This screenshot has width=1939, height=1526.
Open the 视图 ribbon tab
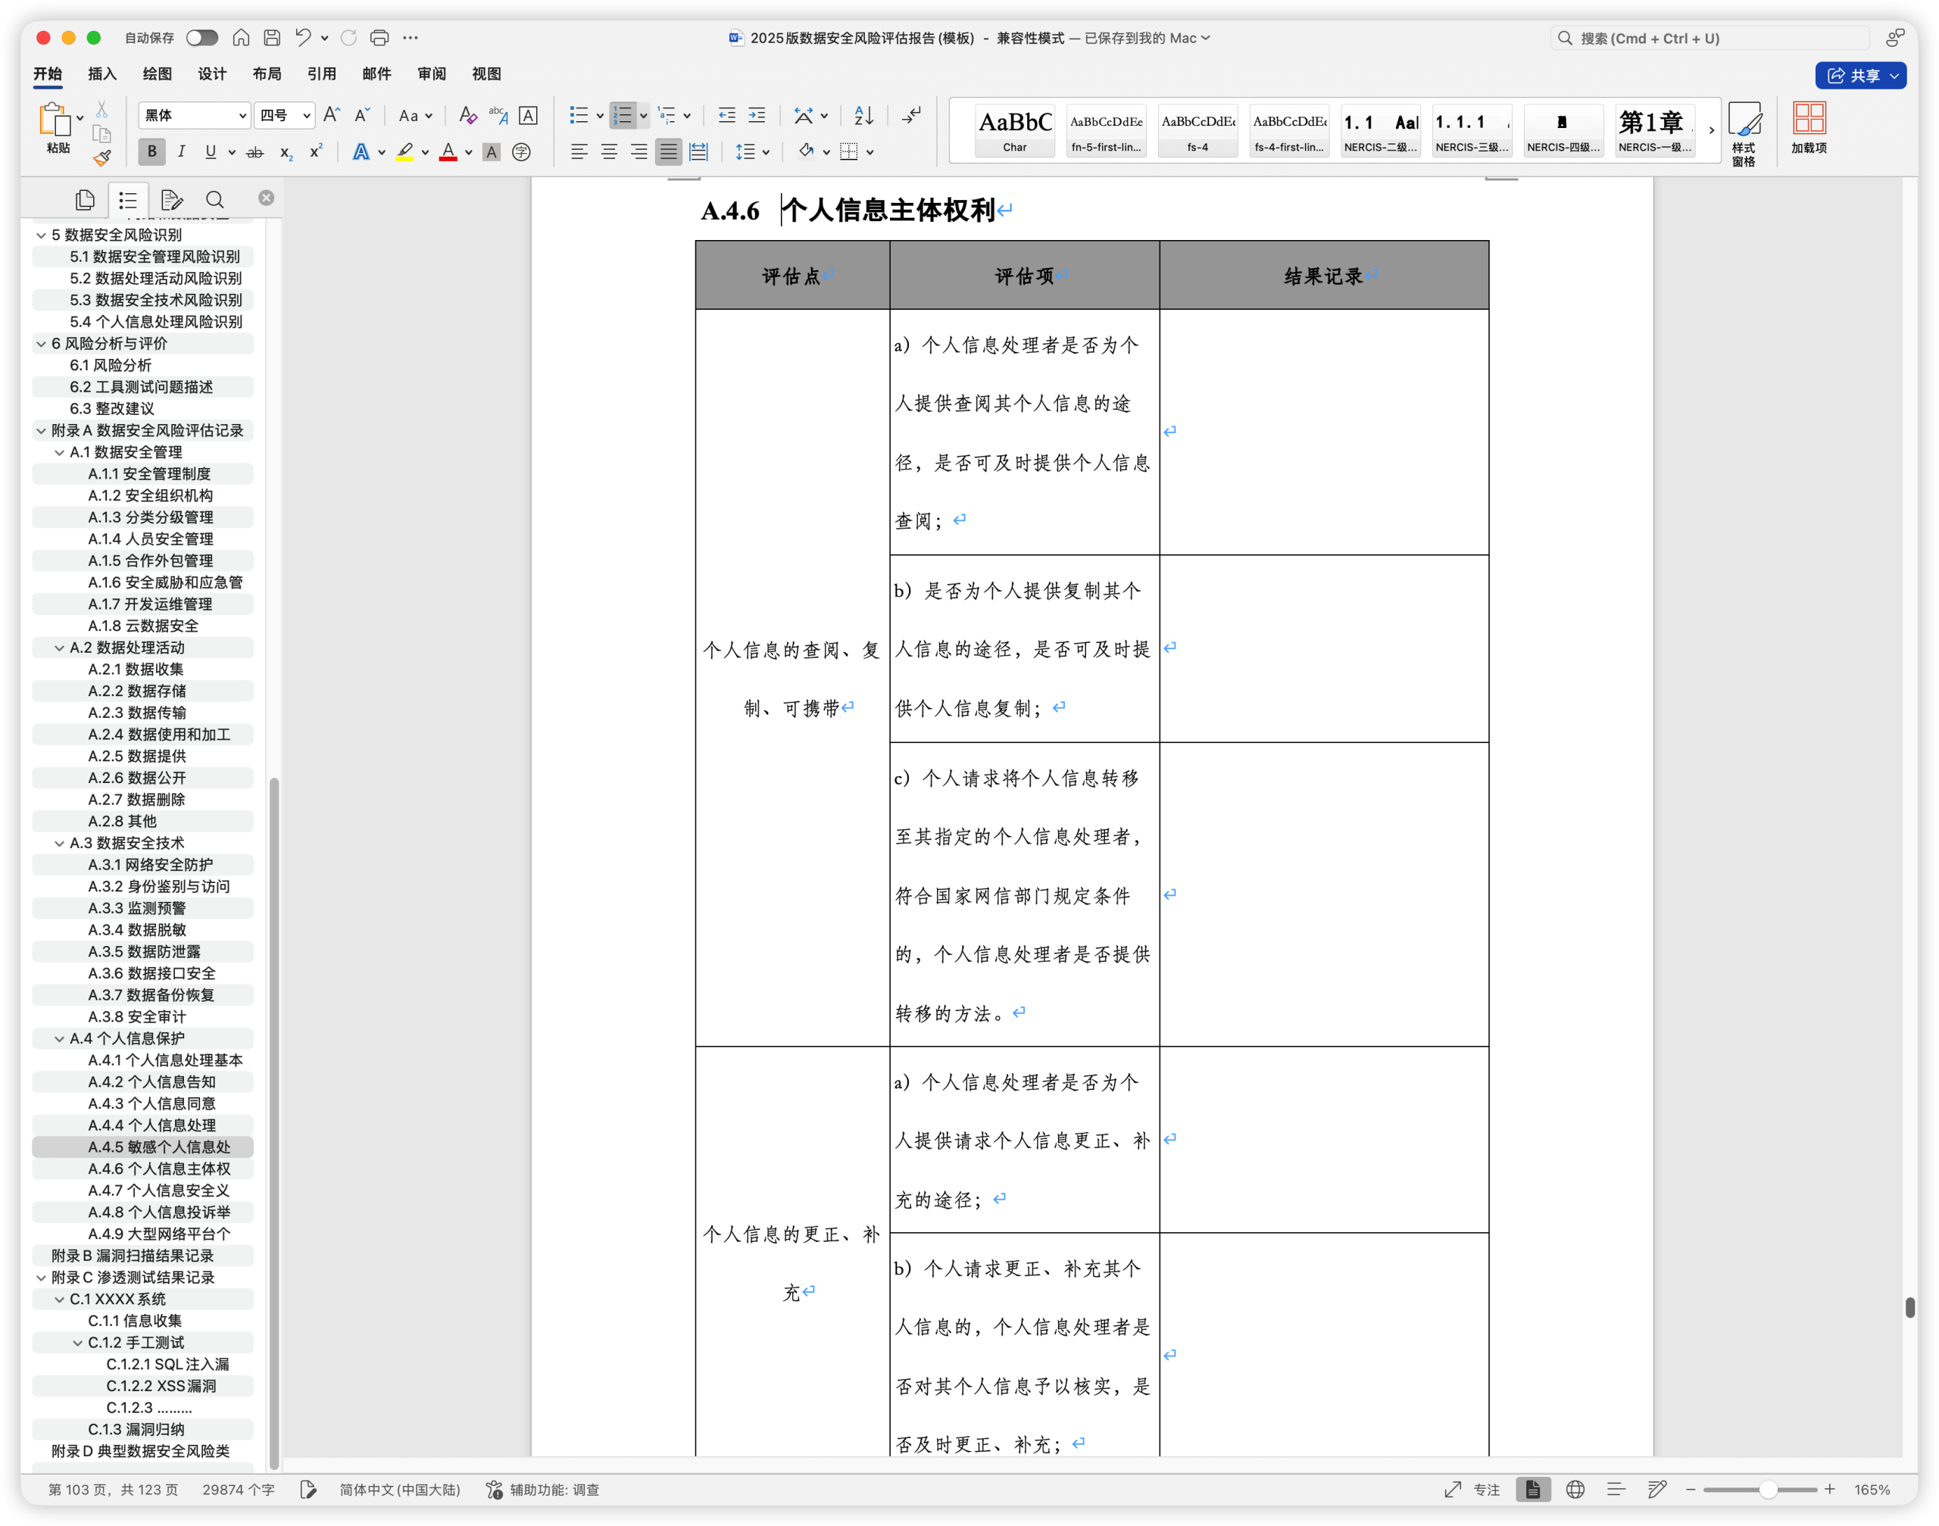tap(486, 74)
